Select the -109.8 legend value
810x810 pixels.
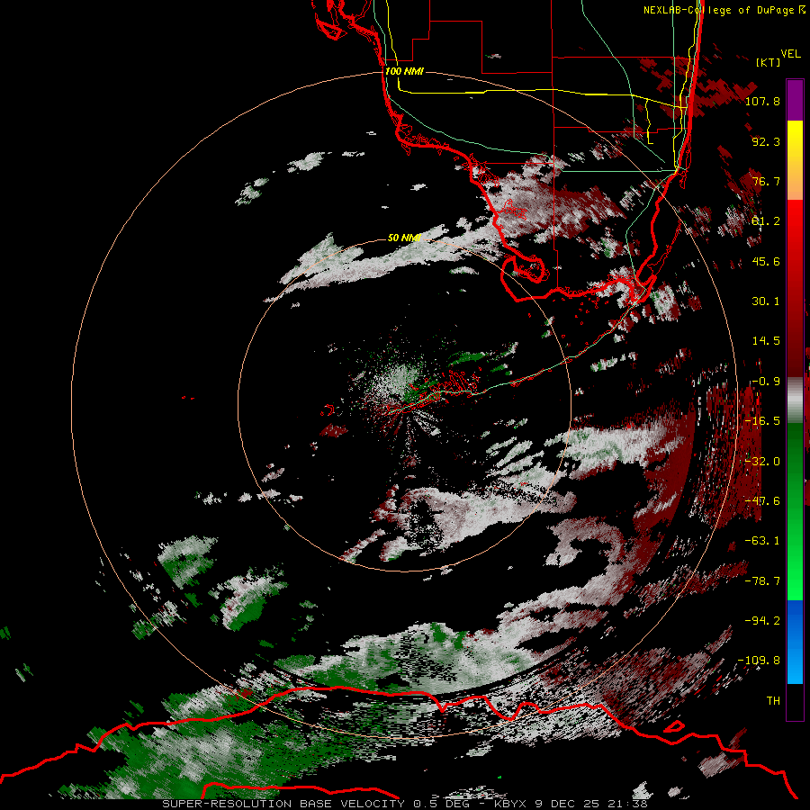759,661
